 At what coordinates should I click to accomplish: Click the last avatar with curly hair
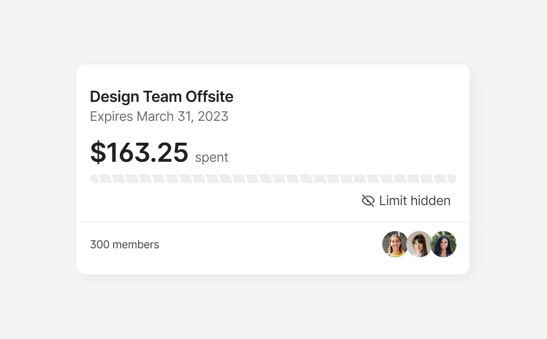coord(444,244)
